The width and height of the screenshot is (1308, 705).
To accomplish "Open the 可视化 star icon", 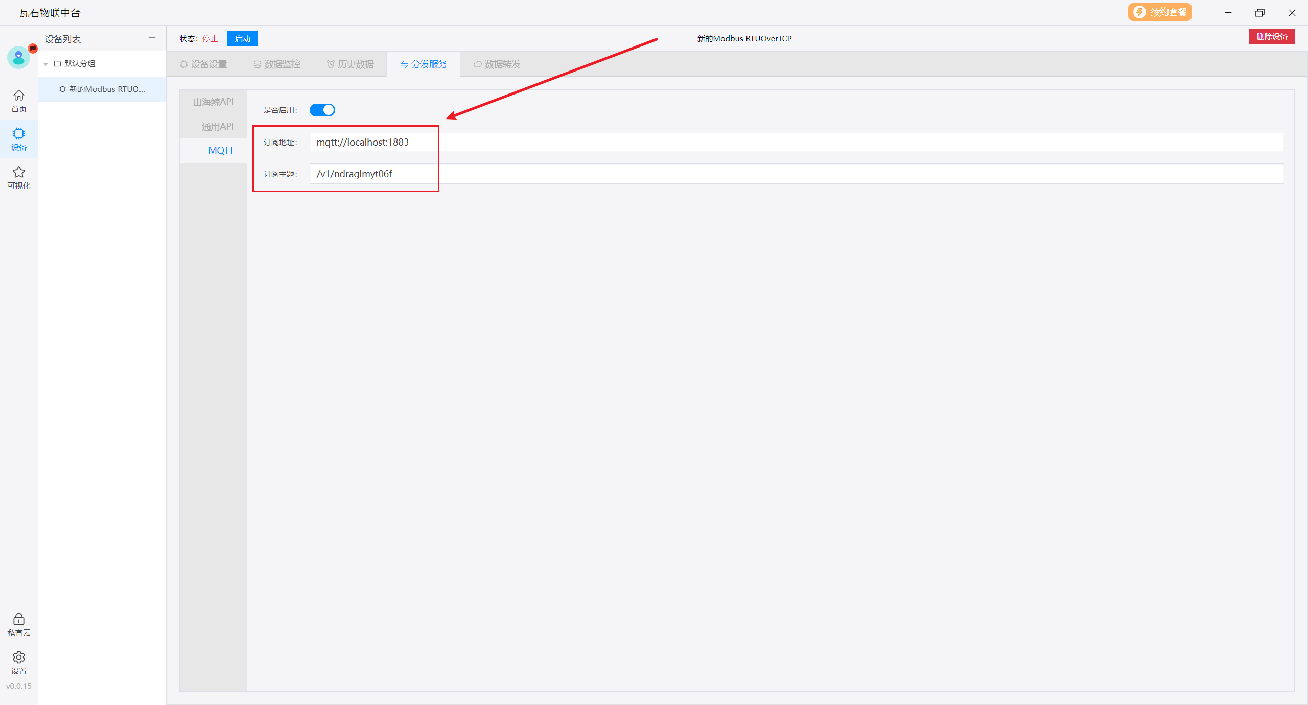I will point(19,177).
